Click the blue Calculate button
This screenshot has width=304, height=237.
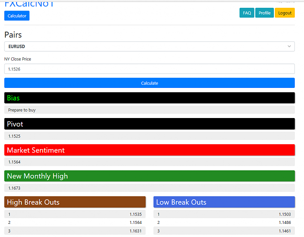[149, 83]
